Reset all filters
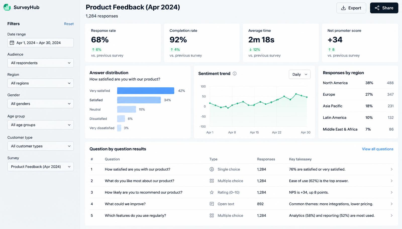 pyautogui.click(x=69, y=24)
